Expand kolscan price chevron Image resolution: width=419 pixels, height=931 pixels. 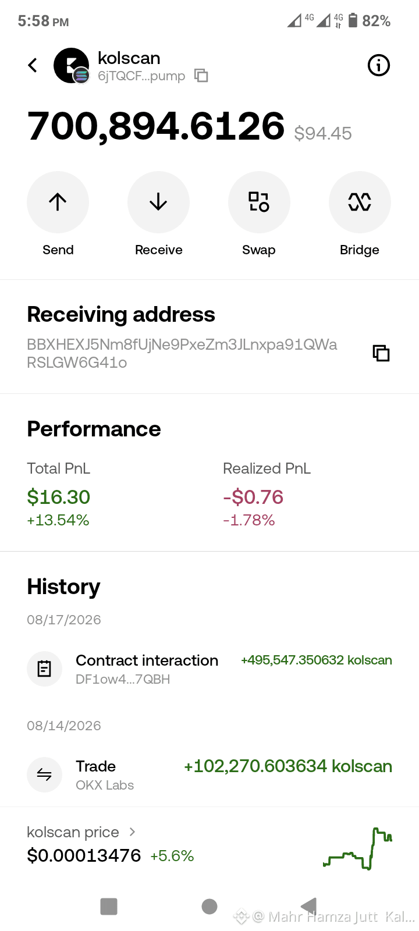pos(132,832)
